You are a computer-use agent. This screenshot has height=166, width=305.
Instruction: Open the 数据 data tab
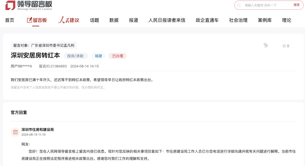tap(114, 20)
